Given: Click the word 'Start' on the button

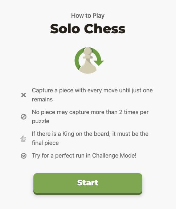Looking at the screenshot, I should coord(88,183).
